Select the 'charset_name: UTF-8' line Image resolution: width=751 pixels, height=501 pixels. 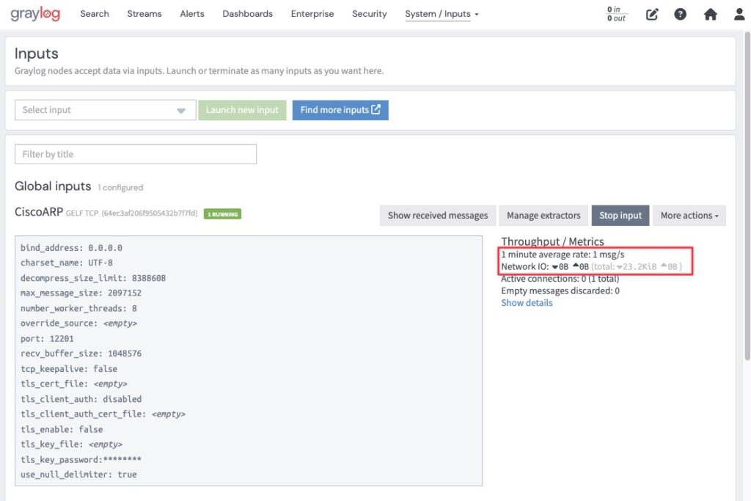coord(67,263)
